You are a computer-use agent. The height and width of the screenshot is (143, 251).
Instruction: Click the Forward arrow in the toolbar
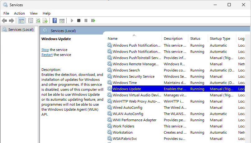coord(12,21)
